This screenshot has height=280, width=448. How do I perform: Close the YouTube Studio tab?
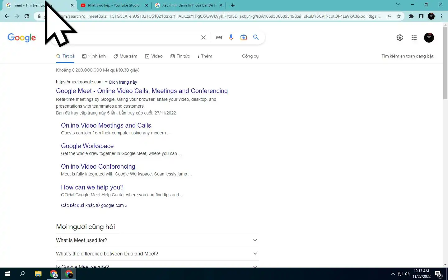(147, 5)
